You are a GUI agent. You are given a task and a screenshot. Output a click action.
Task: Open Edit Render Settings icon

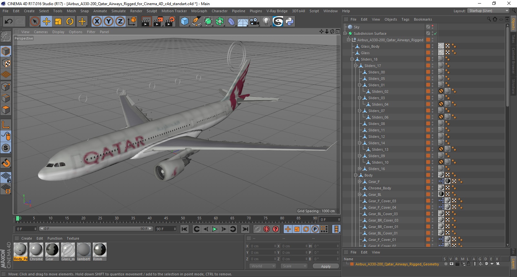(170, 22)
